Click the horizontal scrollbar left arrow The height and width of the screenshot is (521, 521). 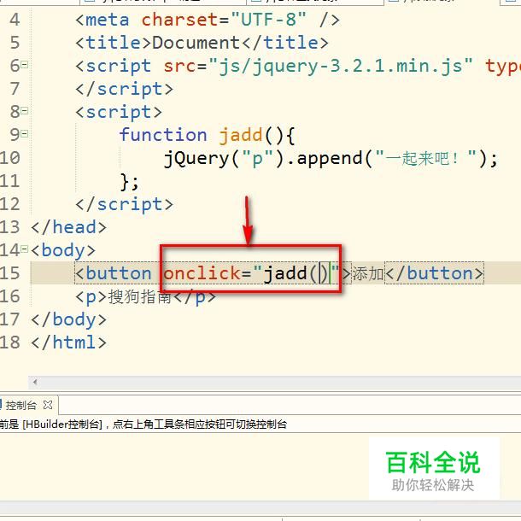pos(34,382)
